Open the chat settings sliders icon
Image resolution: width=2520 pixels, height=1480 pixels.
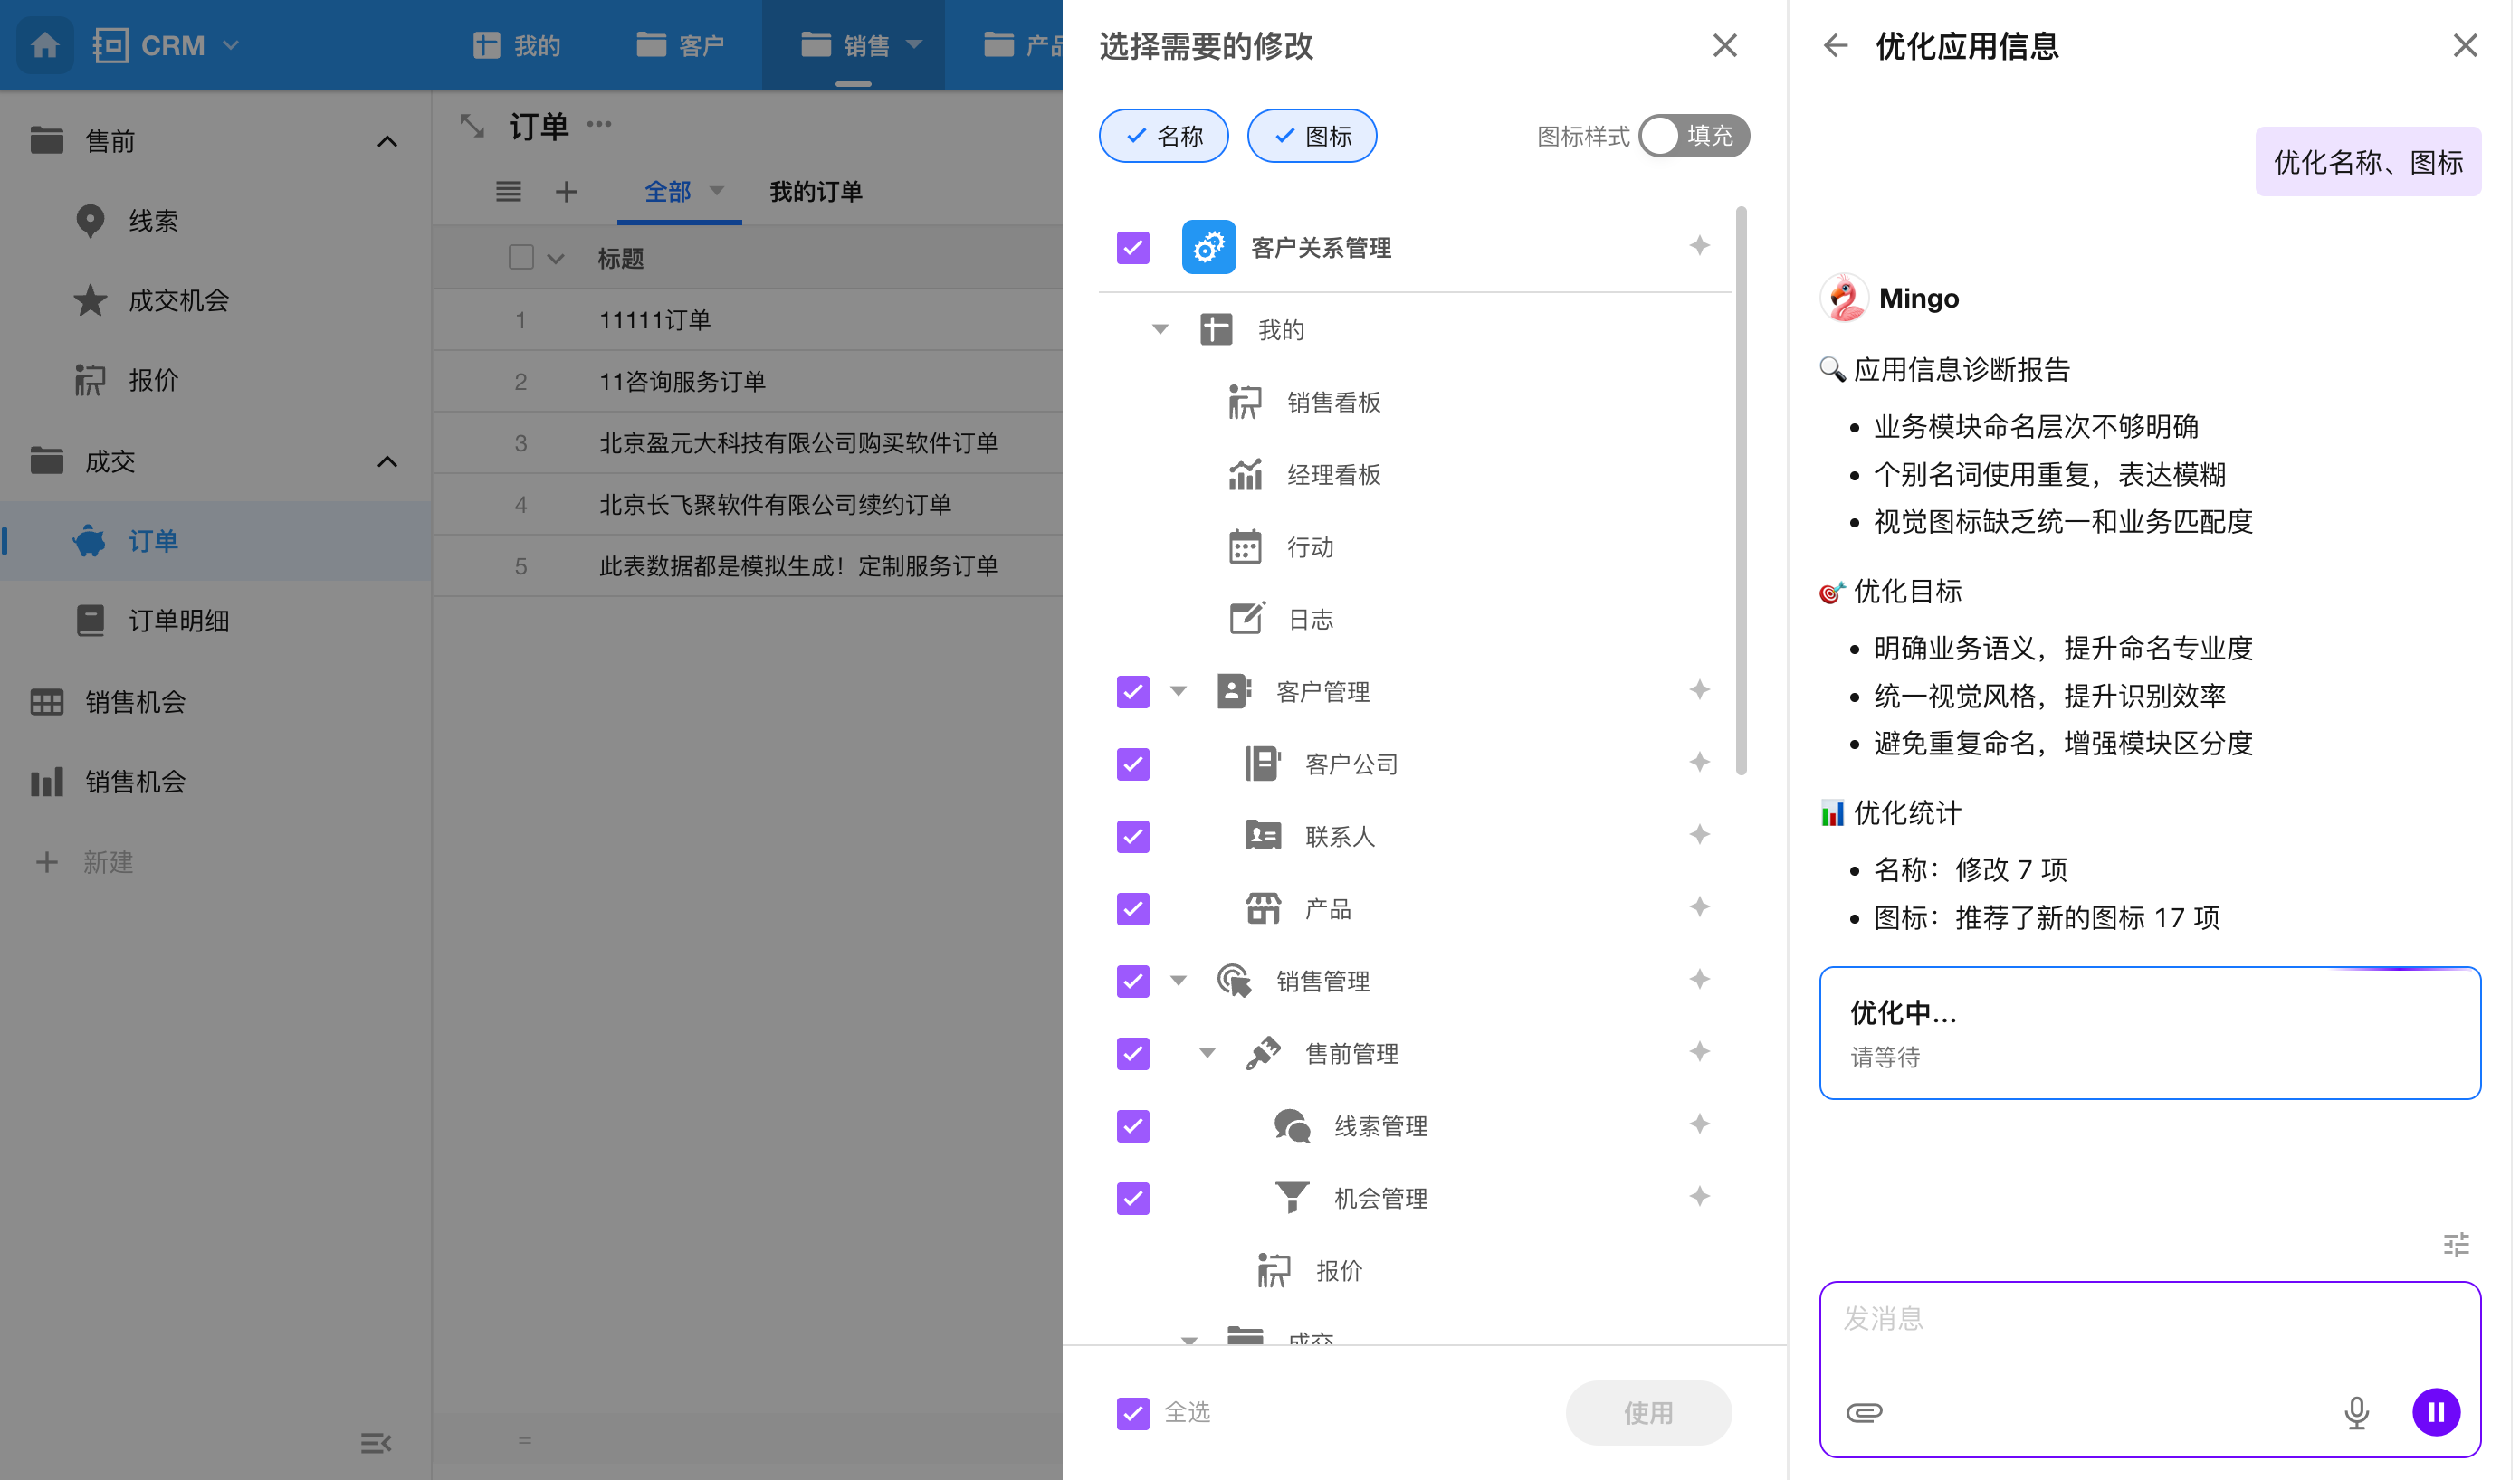(x=2456, y=1244)
